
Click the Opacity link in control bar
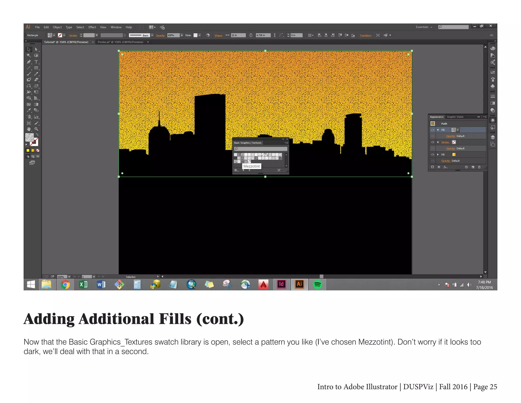pyautogui.click(x=160, y=35)
